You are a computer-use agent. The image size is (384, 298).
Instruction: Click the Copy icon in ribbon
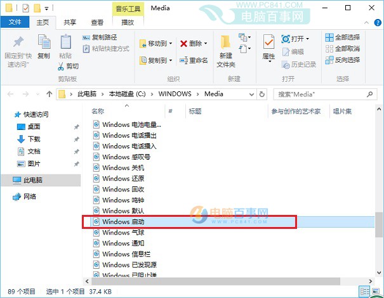coord(43,46)
